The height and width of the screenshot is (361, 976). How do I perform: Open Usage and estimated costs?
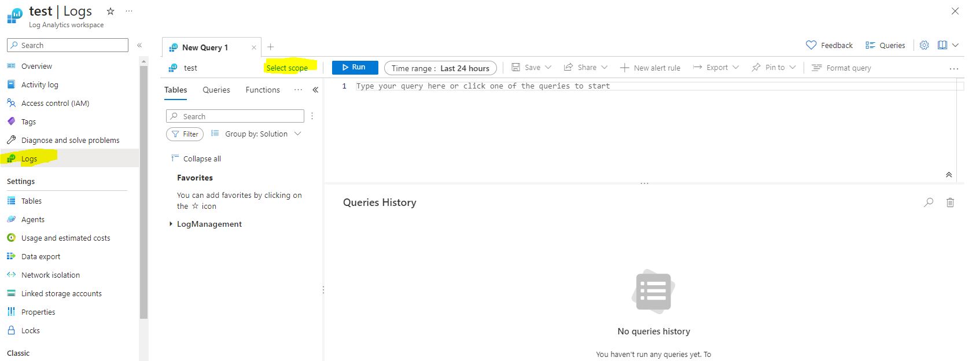coord(65,238)
